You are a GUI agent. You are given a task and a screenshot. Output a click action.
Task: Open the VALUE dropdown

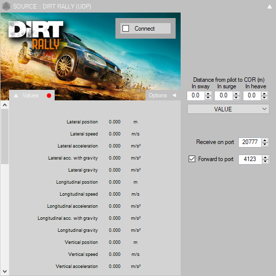coord(228,109)
